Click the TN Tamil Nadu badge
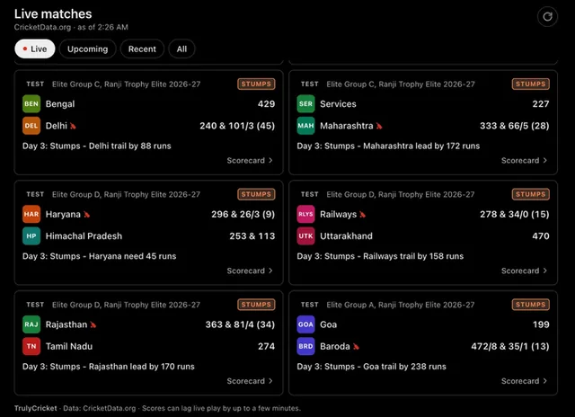 (31, 346)
